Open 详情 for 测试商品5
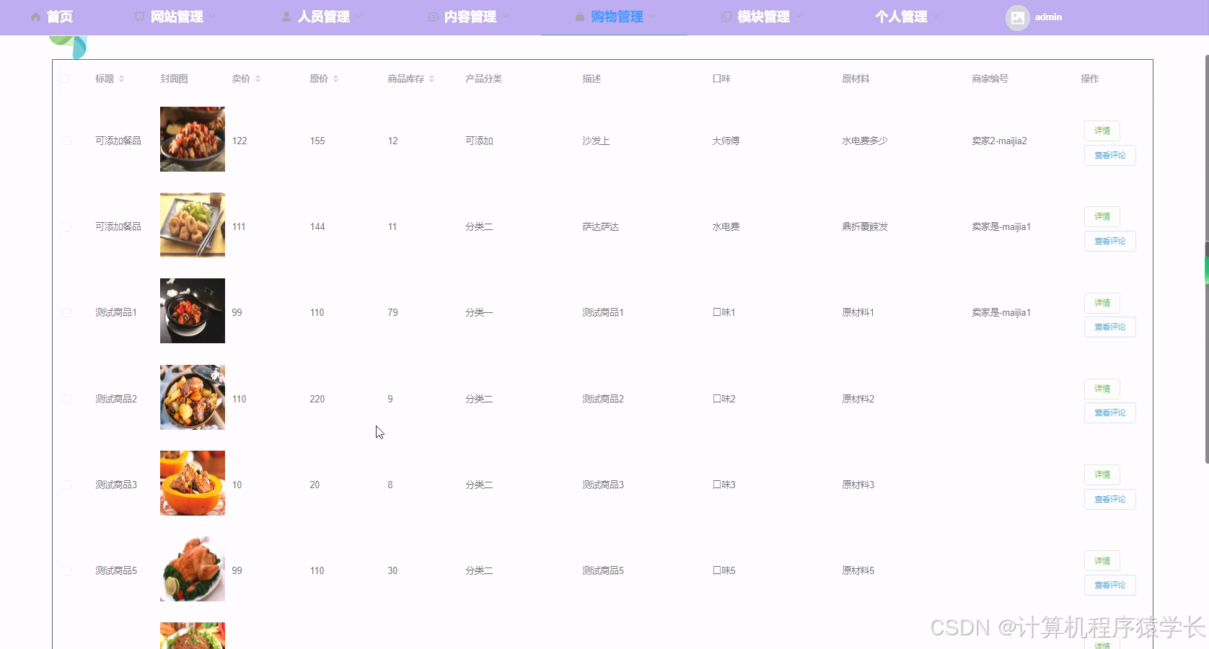The width and height of the screenshot is (1209, 649). (x=1102, y=561)
